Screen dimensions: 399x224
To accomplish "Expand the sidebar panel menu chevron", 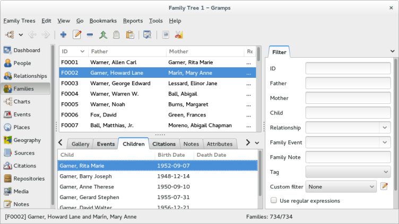I will click(x=393, y=51).
